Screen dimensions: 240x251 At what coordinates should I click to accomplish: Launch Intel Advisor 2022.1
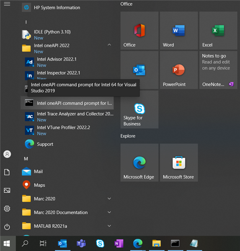point(67,62)
